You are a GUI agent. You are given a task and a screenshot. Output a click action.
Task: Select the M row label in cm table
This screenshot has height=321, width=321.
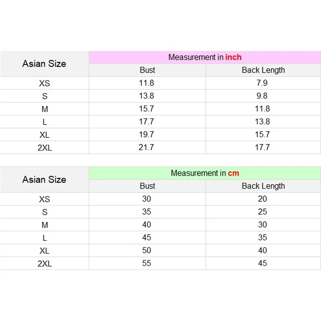(45, 225)
